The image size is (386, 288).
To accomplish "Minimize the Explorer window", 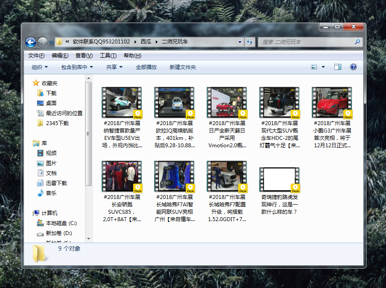I will pyautogui.click(x=326, y=26).
